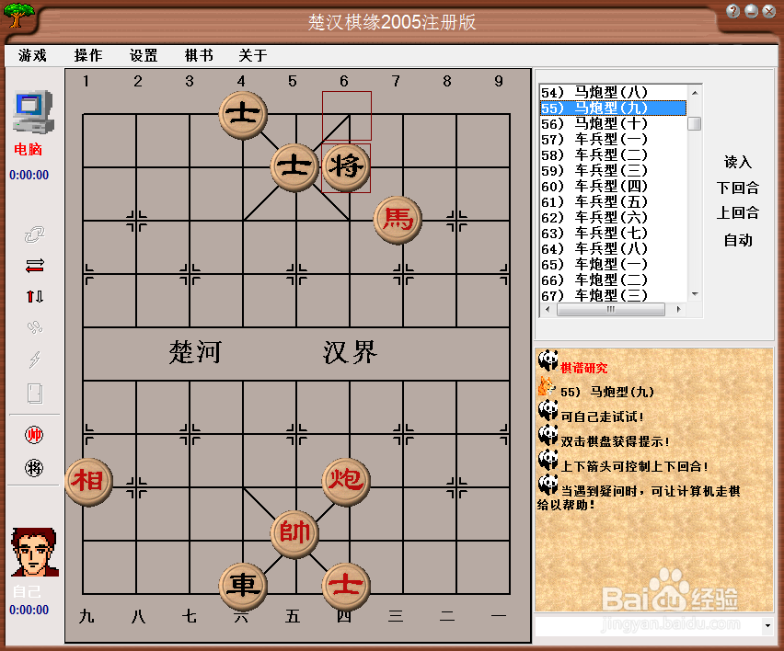Screen dimensions: 784x651
Task: Select list entry 55) 马炮型(九)
Action: pos(613,108)
